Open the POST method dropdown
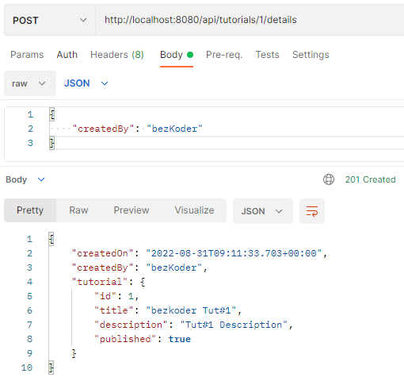 tap(50, 20)
